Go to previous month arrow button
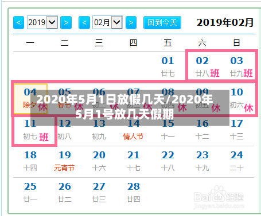This screenshot has width=261, height=216. (x=84, y=23)
